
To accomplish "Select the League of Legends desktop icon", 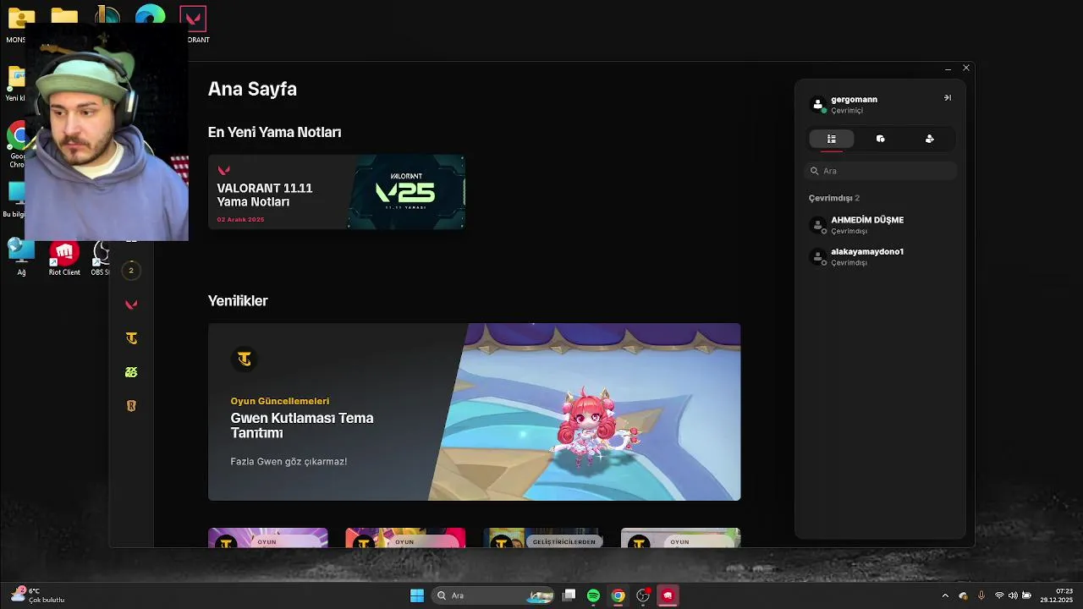I will pyautogui.click(x=107, y=15).
